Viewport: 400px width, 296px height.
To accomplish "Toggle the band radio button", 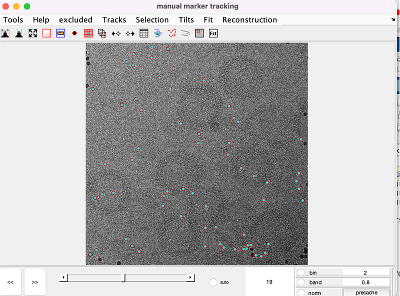I will tap(301, 282).
